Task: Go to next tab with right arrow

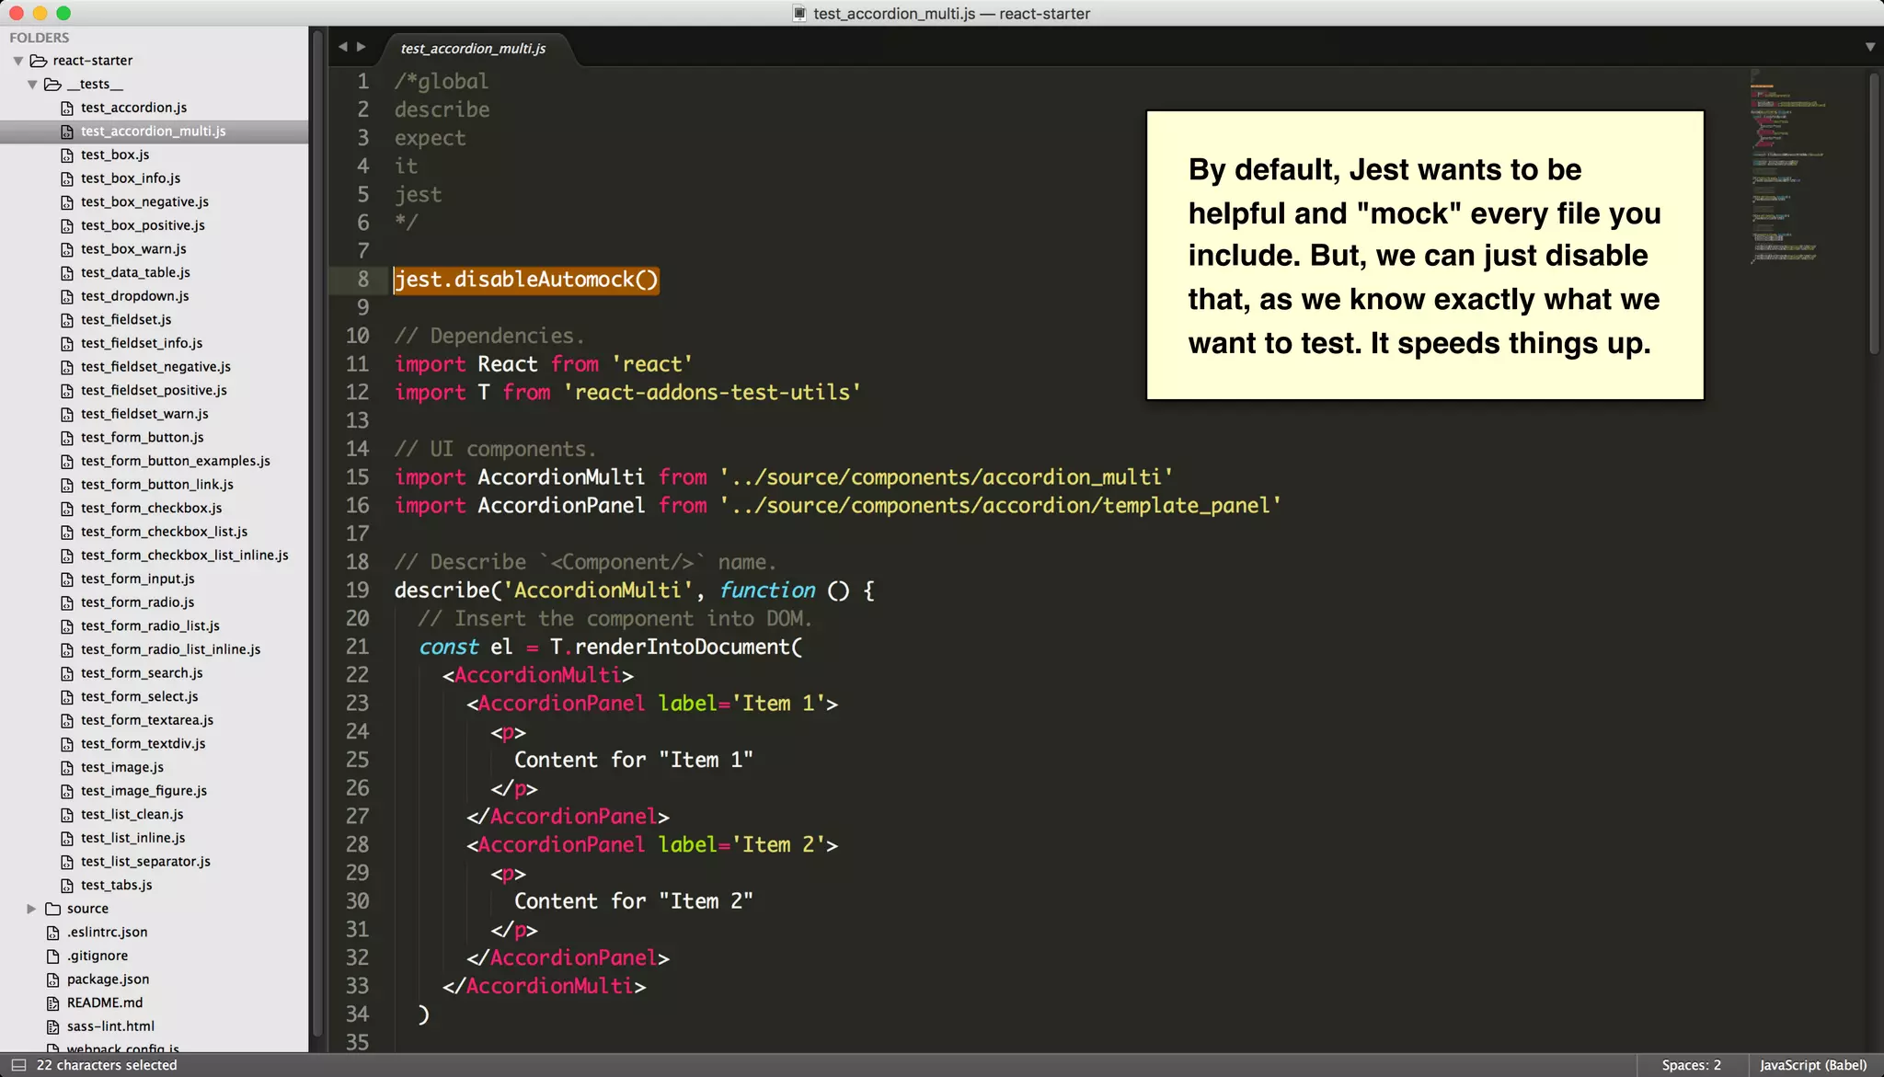Action: pyautogui.click(x=362, y=47)
